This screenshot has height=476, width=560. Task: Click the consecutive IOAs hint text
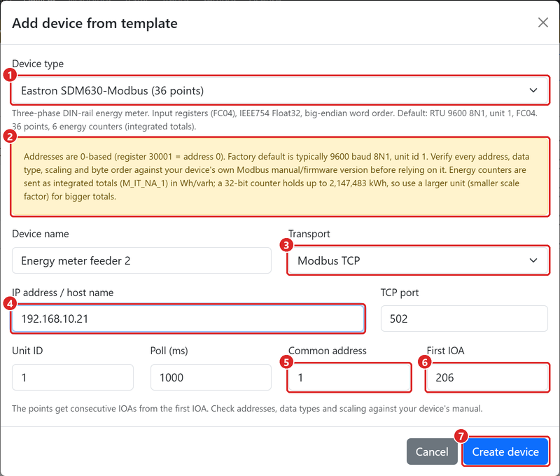pos(247,408)
